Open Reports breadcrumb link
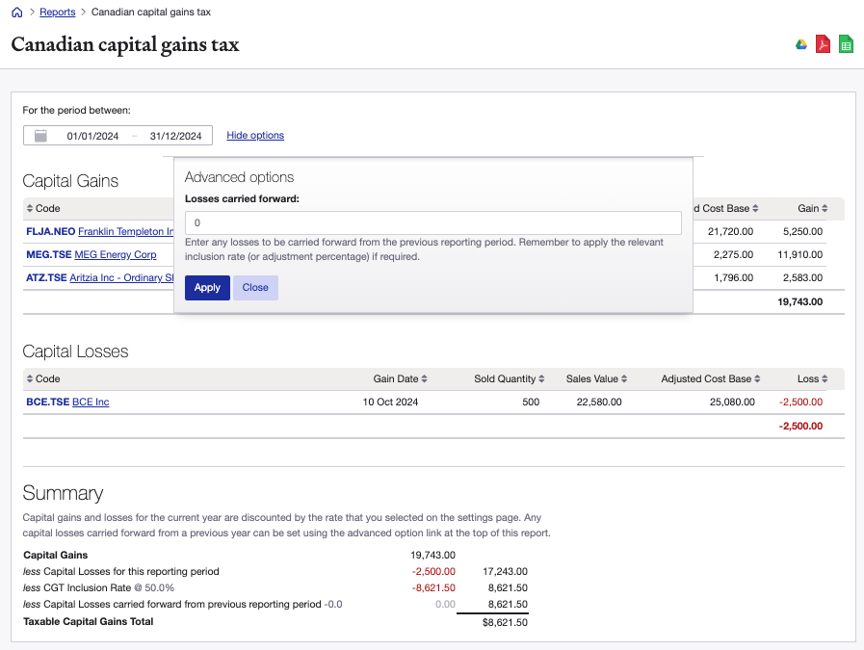The image size is (864, 650). click(57, 13)
